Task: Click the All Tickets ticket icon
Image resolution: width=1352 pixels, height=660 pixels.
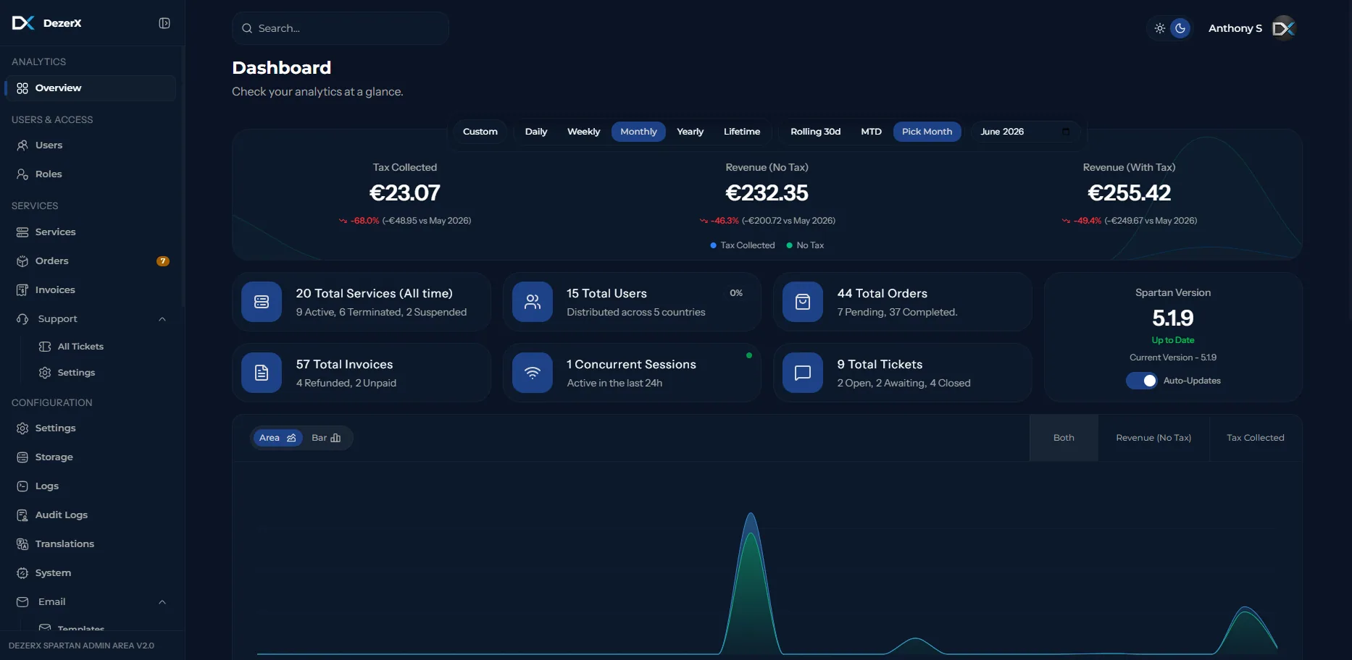Action: 45,347
